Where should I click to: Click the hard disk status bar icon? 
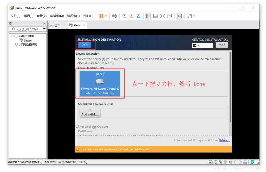point(211,162)
